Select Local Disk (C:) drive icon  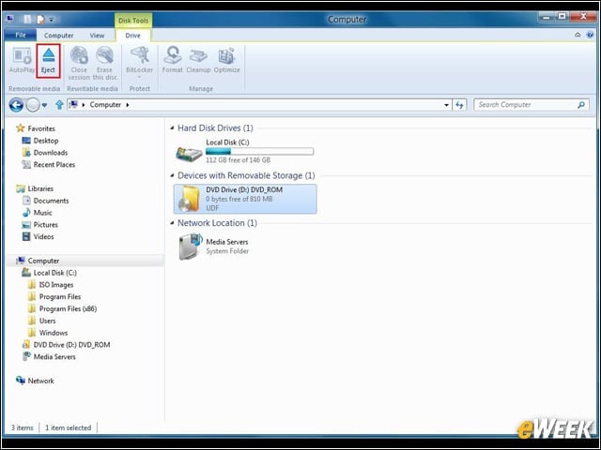pos(189,153)
